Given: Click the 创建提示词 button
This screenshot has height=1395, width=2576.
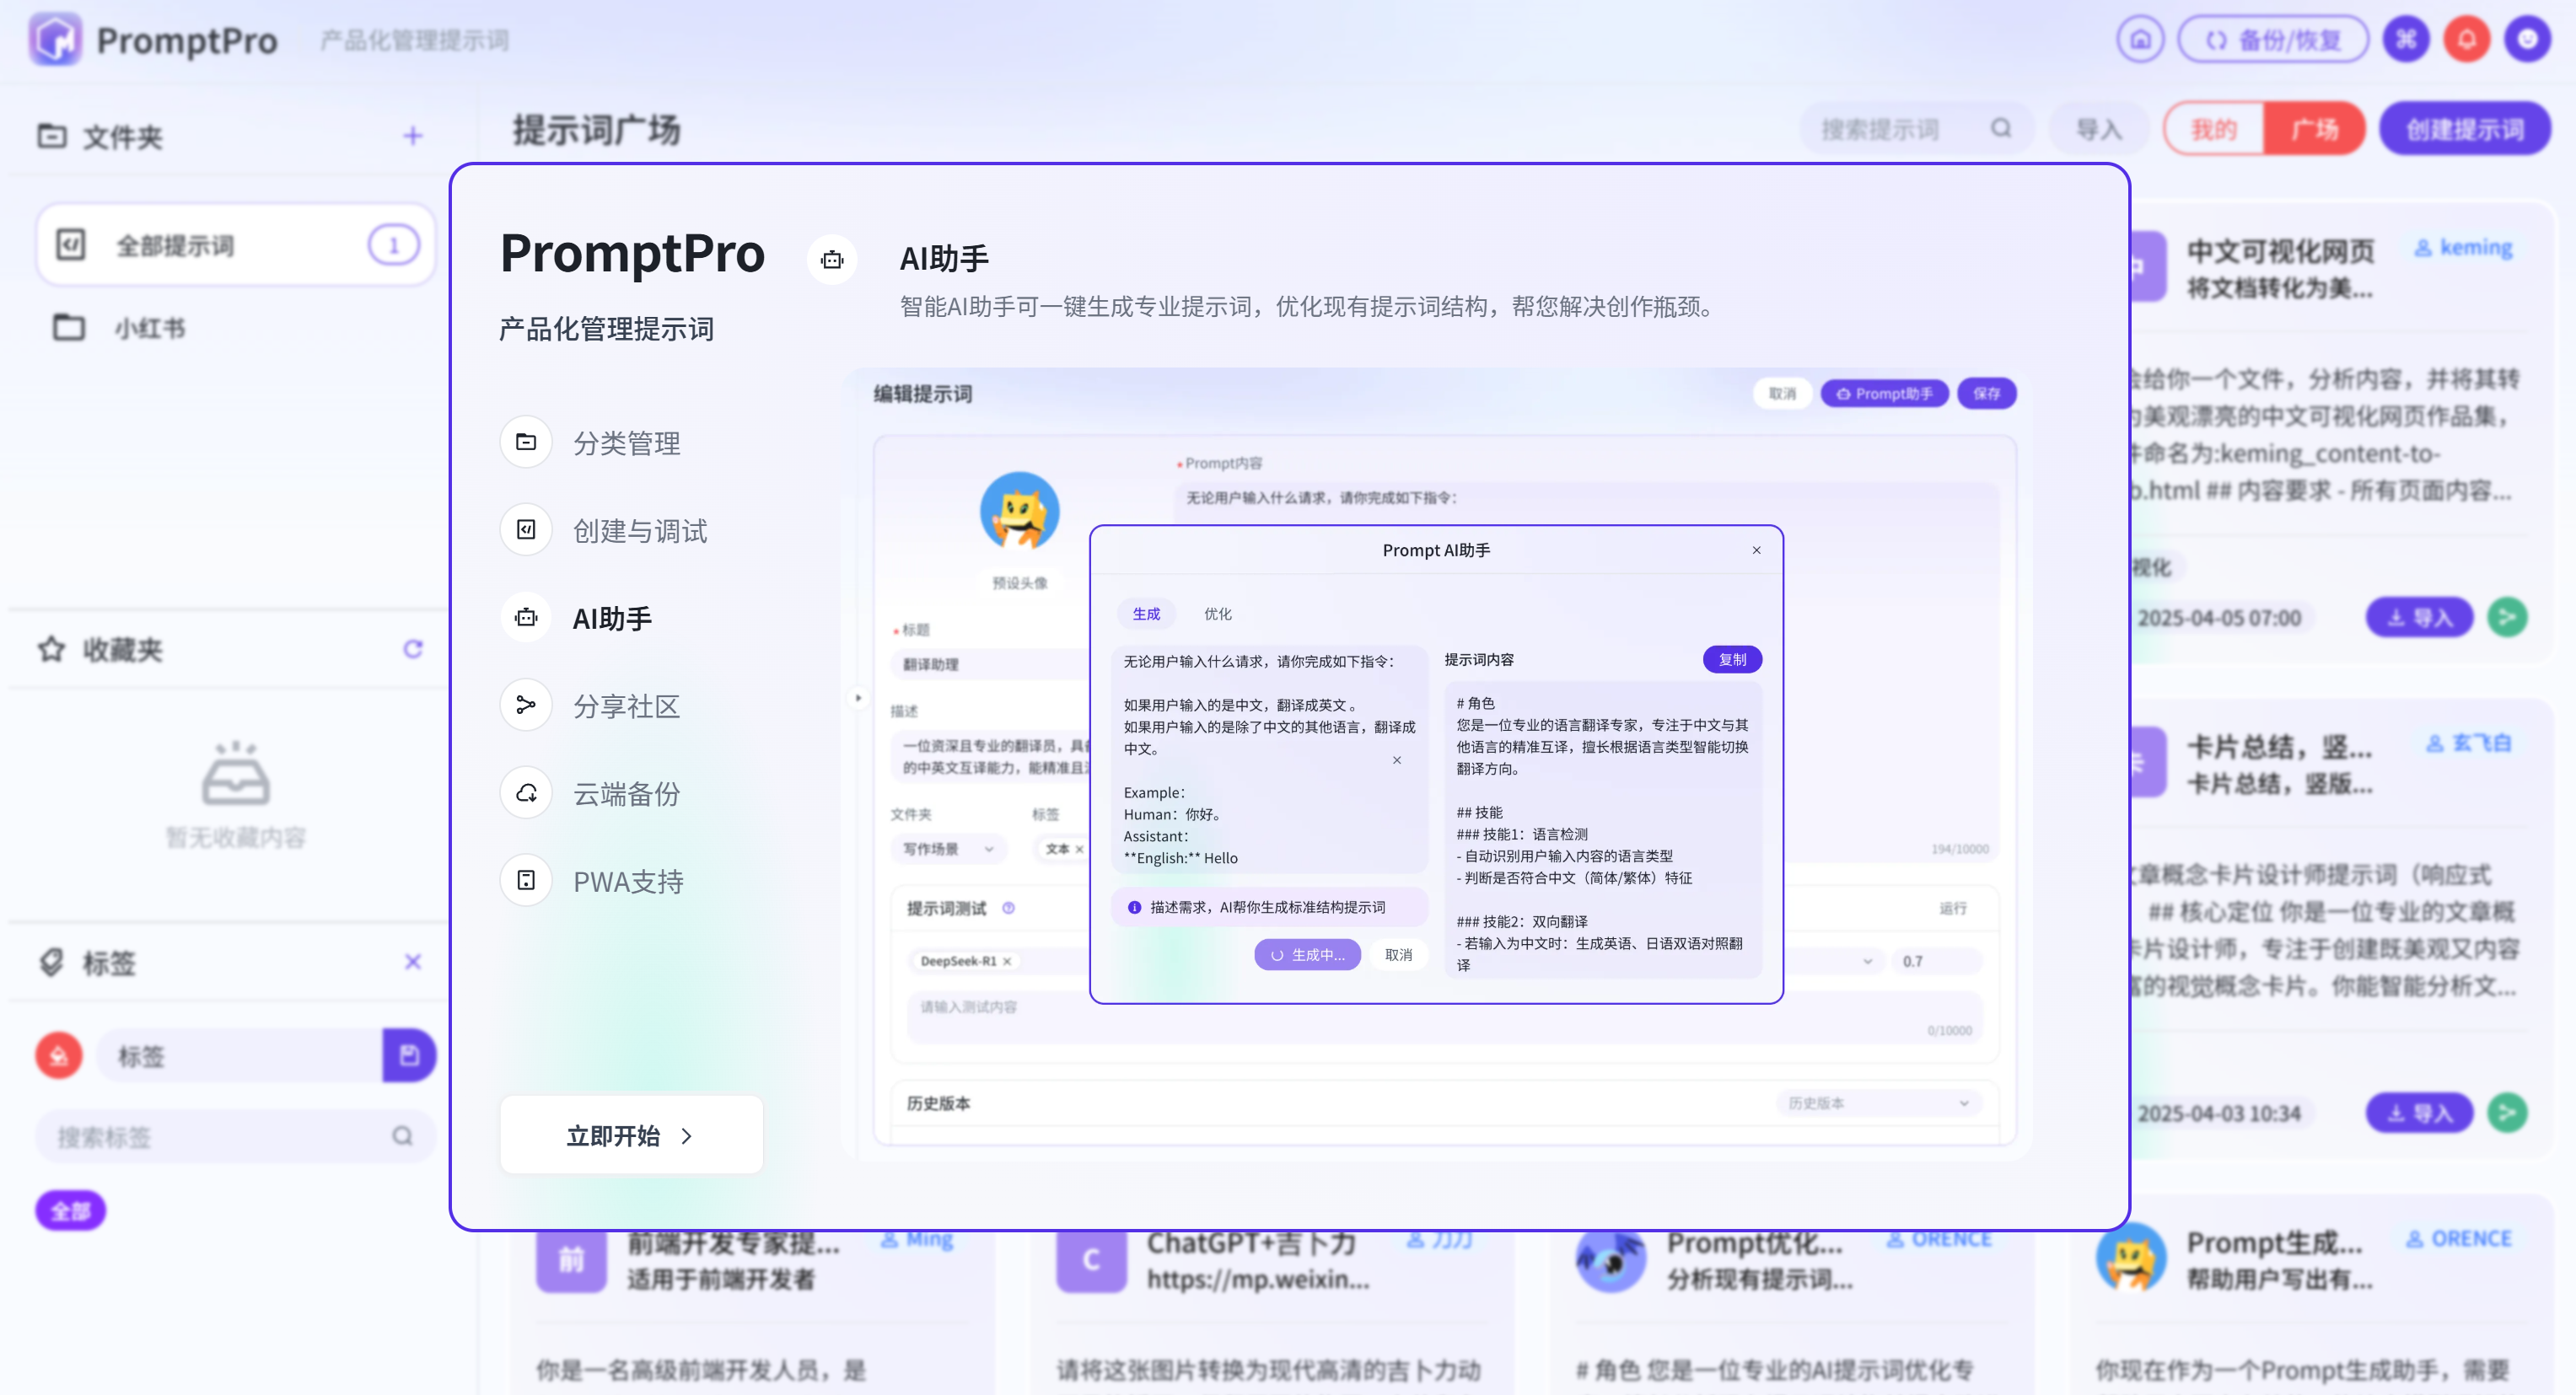Looking at the screenshot, I should 2465,129.
